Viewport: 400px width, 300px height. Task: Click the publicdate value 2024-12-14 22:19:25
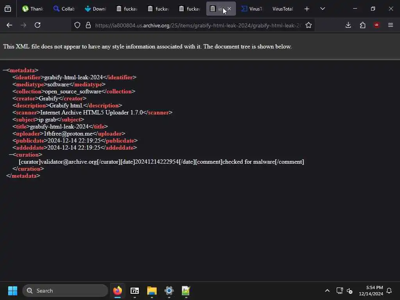pos(74,141)
